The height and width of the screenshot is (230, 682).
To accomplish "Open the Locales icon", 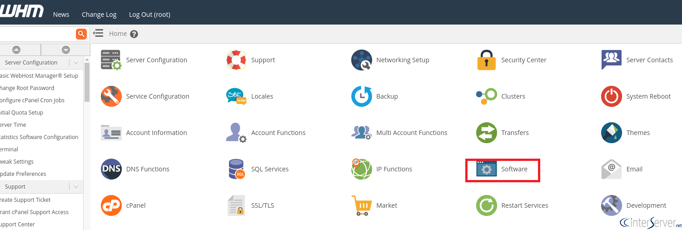I will coord(236,96).
